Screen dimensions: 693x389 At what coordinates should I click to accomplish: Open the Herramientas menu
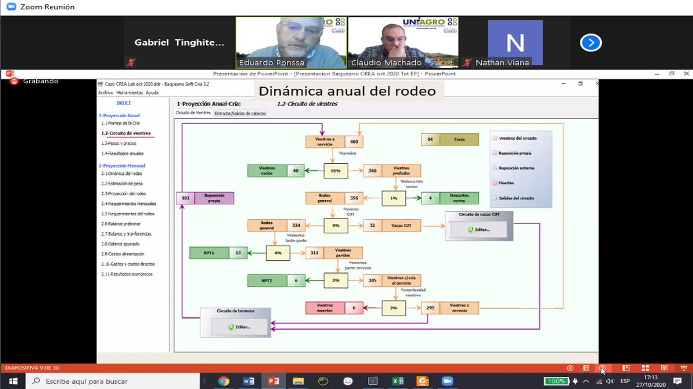tap(129, 92)
